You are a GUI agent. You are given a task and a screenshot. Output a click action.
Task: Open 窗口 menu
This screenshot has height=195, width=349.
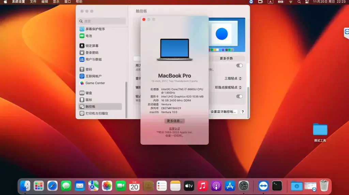click(x=68, y=2)
